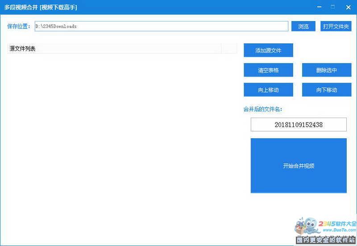Click the save path field showing D:\2345Downloads
The width and height of the screenshot is (357, 246).
click(161, 26)
